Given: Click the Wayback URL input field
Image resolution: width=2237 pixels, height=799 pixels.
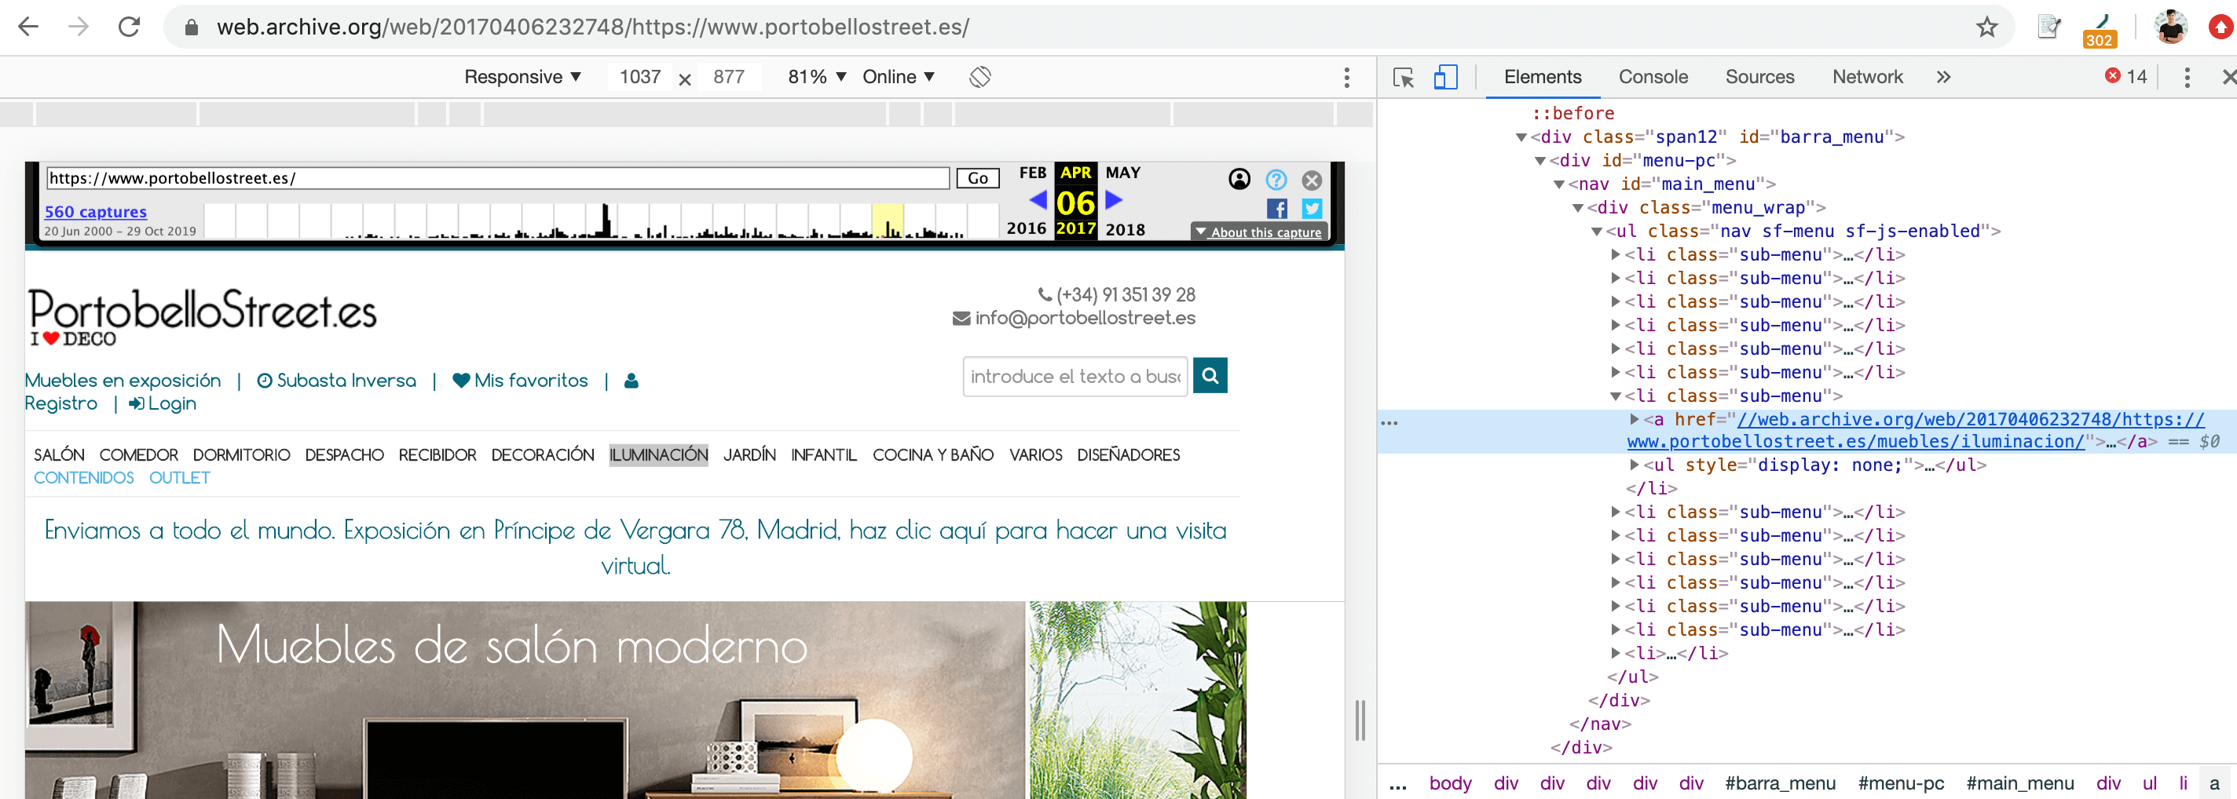Looking at the screenshot, I should 498,178.
